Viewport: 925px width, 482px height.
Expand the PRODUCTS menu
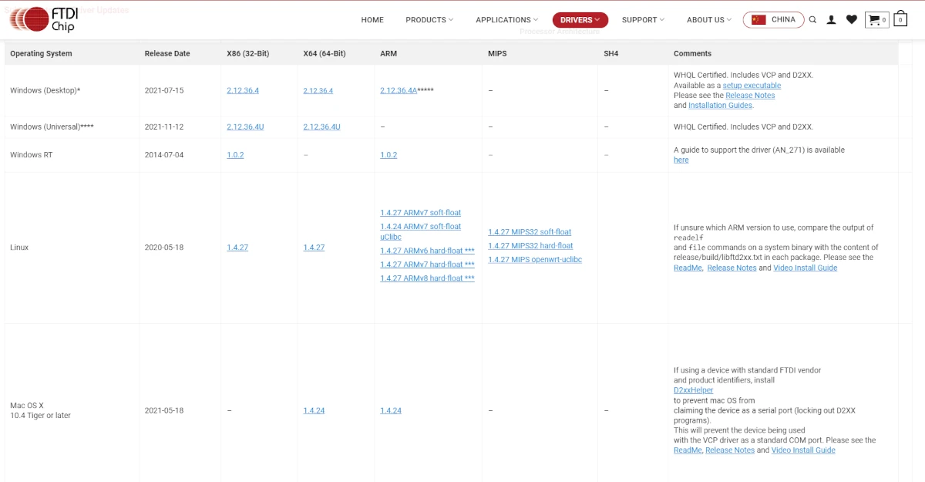(x=429, y=20)
